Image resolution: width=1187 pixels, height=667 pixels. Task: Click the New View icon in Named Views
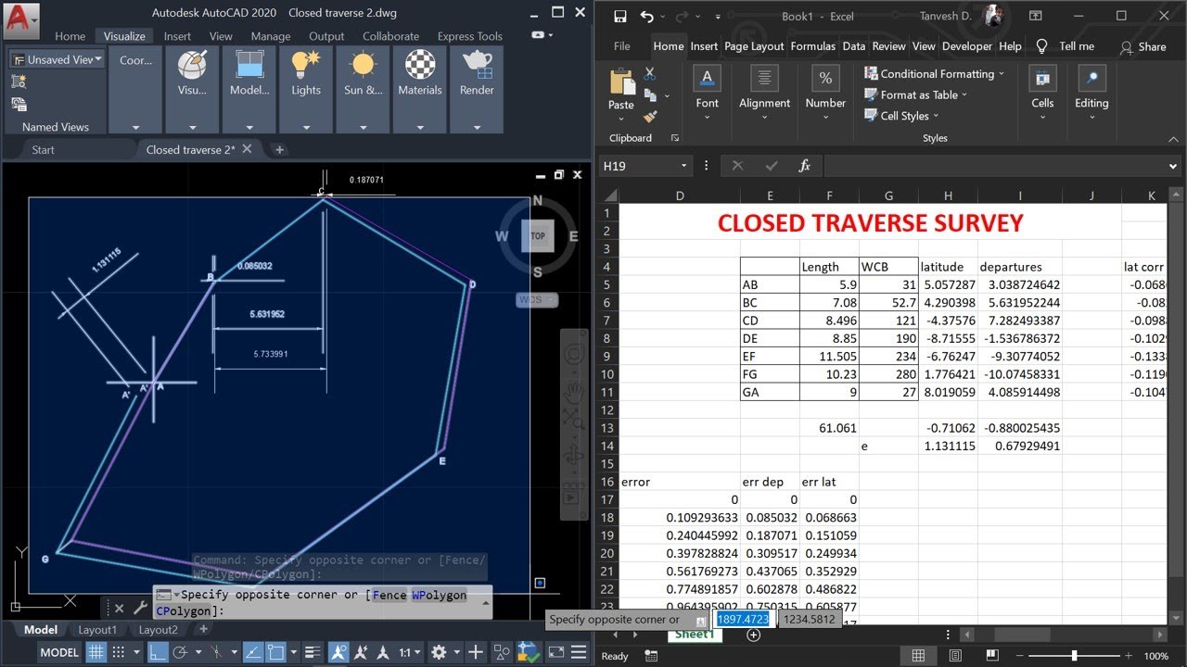coord(19,82)
